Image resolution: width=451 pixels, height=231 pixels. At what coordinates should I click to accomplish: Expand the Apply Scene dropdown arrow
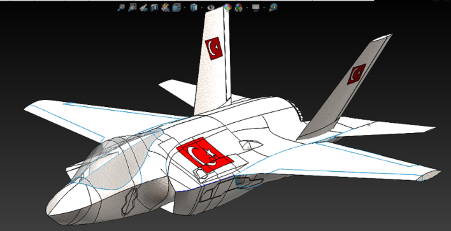tap(247, 8)
